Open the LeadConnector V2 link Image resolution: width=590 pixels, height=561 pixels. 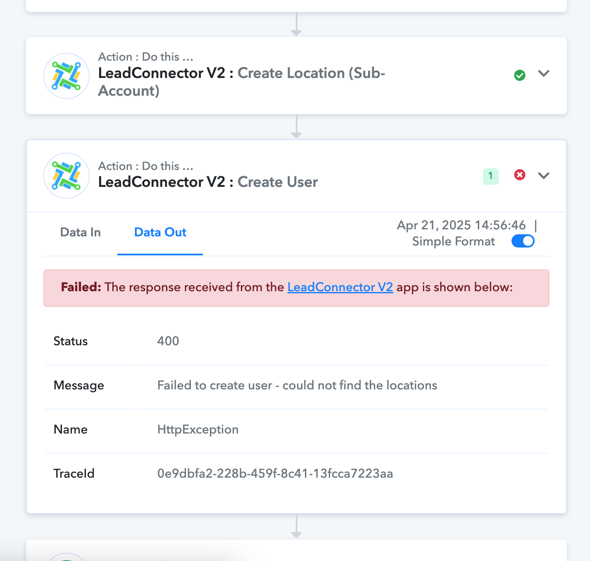tap(340, 287)
